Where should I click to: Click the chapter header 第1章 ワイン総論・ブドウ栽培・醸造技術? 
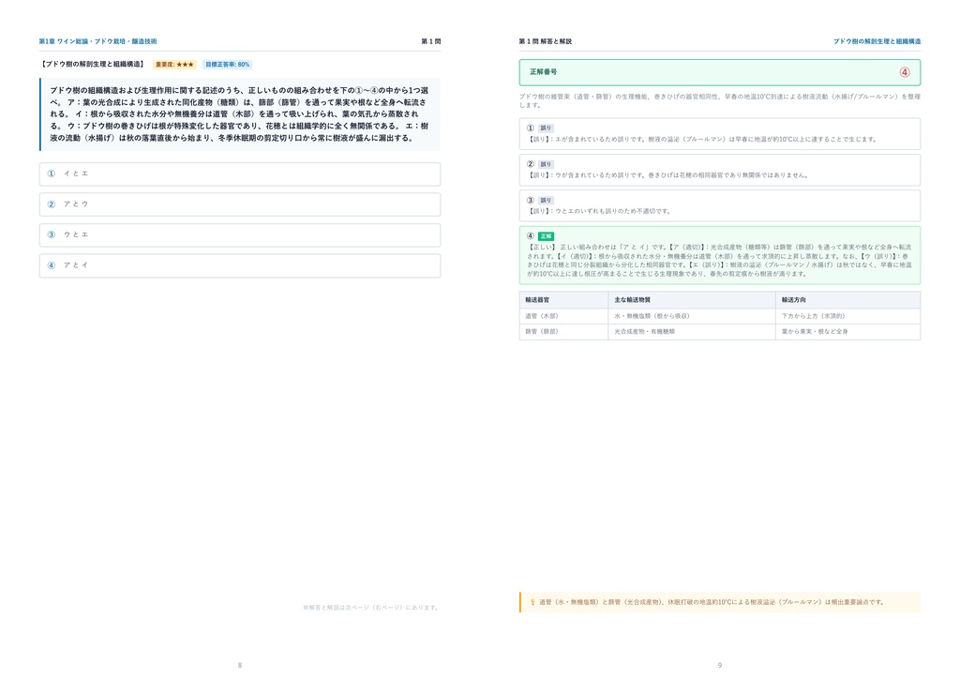(97, 41)
